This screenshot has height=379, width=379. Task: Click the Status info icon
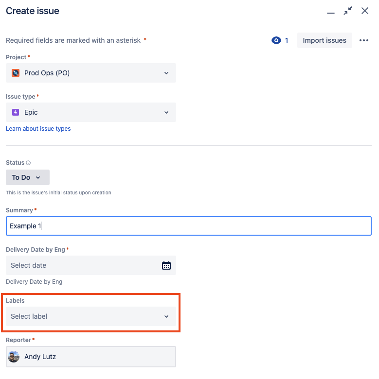[x=28, y=163]
